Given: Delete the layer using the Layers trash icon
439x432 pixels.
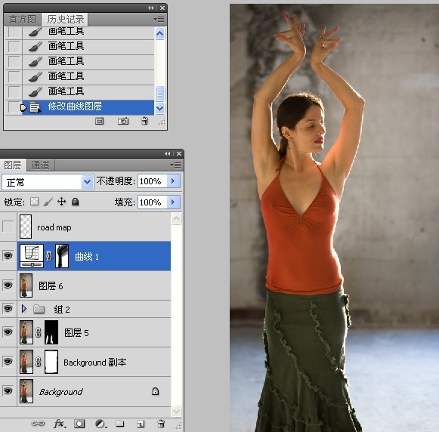Looking at the screenshot, I should pyautogui.click(x=161, y=424).
